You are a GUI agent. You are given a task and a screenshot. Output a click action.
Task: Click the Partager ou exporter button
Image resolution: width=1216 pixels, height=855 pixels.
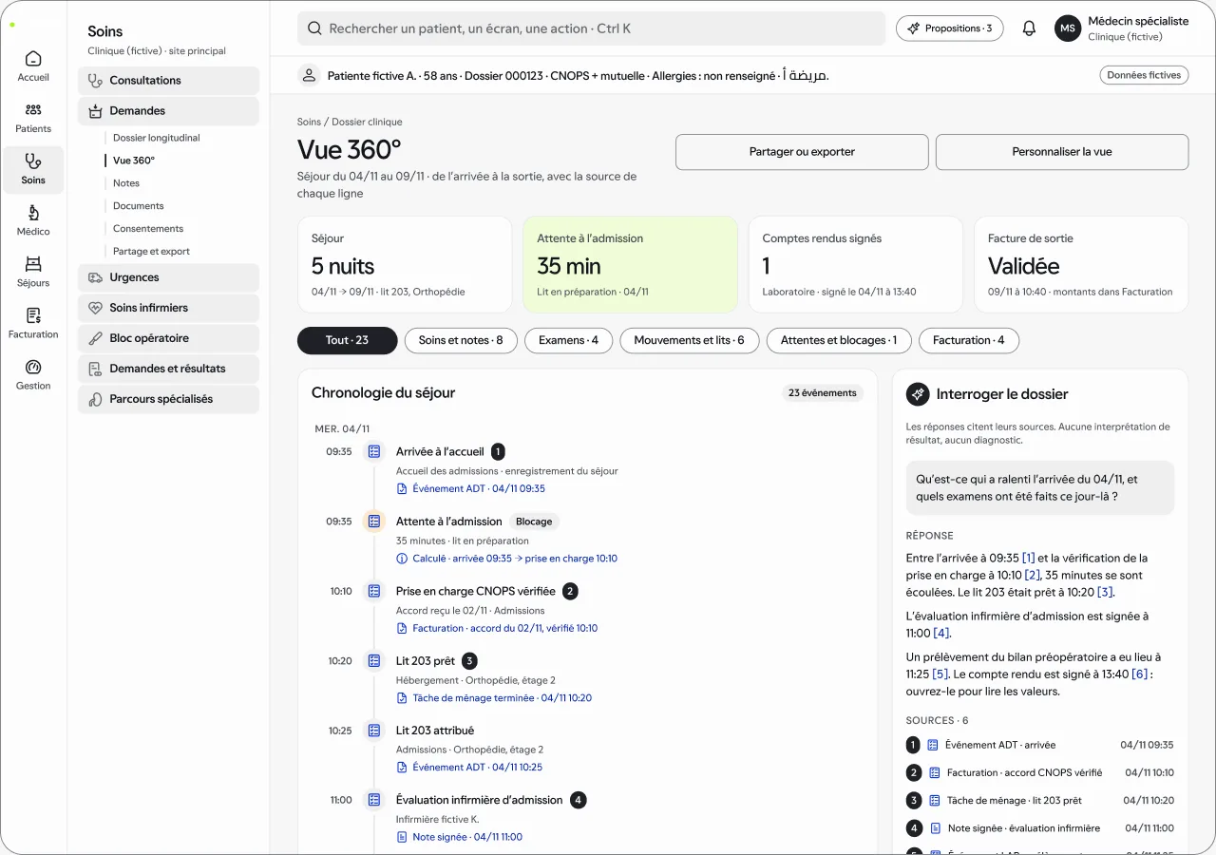[x=802, y=152]
